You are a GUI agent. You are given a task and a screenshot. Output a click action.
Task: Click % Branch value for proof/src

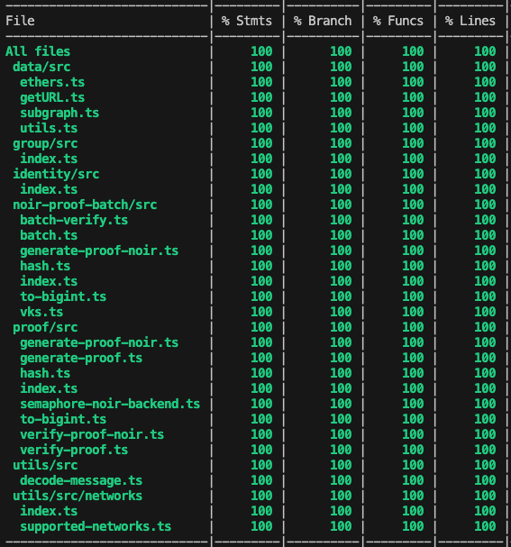click(341, 327)
